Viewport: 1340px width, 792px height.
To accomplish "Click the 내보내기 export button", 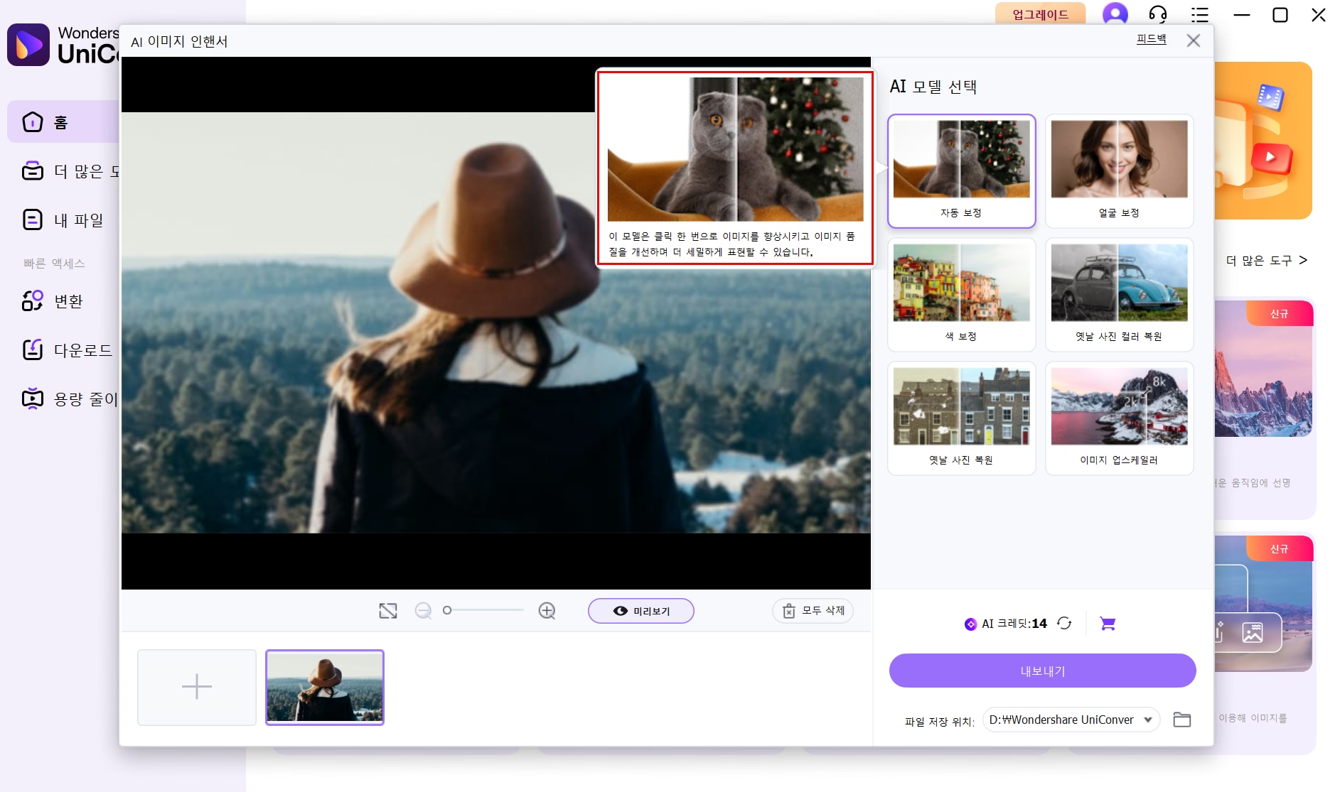I will 1041,670.
